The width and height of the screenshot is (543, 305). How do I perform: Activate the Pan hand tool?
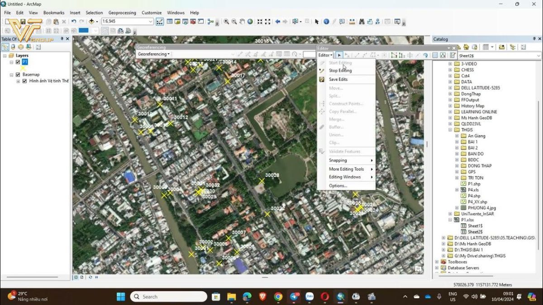[242, 21]
